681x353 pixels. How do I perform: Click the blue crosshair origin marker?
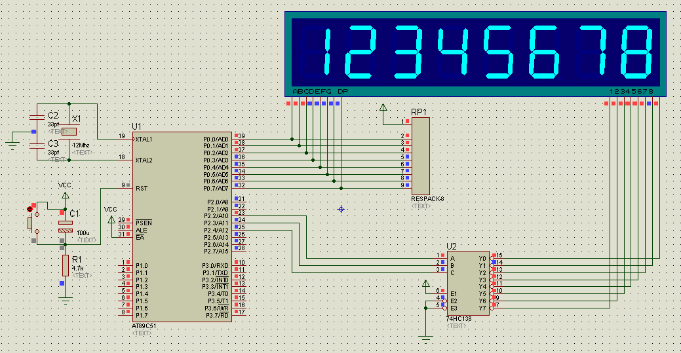click(x=341, y=210)
